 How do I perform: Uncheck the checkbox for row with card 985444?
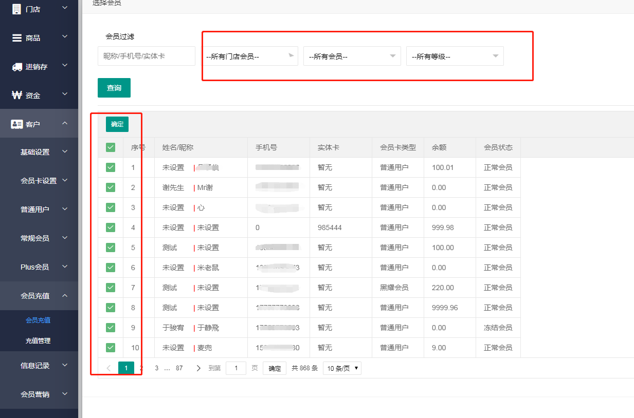coord(111,227)
